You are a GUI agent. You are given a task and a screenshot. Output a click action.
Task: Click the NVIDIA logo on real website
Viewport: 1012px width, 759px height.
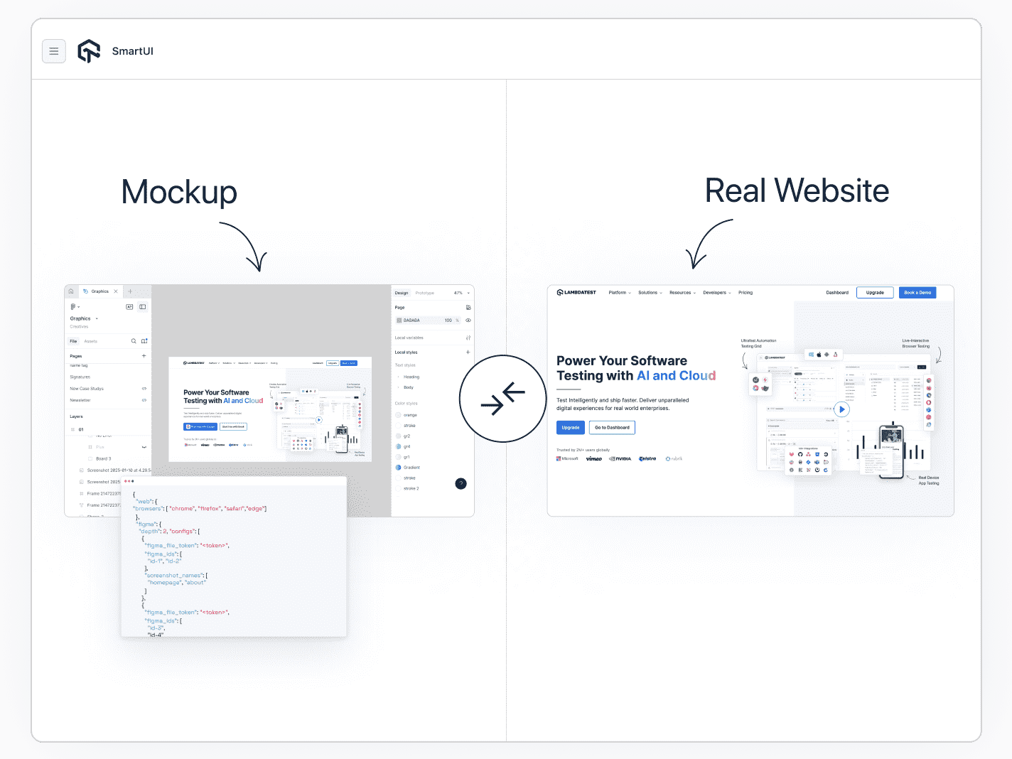click(620, 459)
